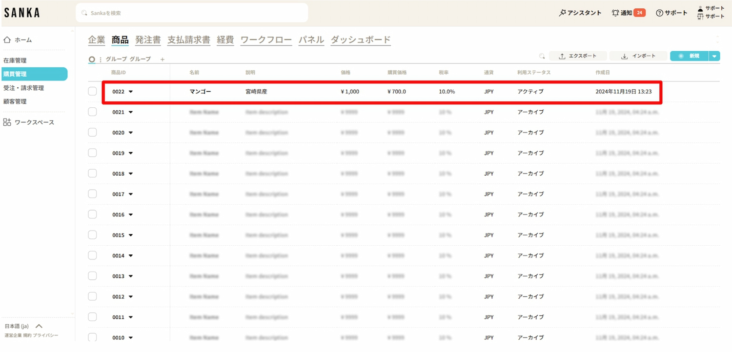Click the ホーム house icon
Screen dimensions: 732x352
pyautogui.click(x=7, y=40)
